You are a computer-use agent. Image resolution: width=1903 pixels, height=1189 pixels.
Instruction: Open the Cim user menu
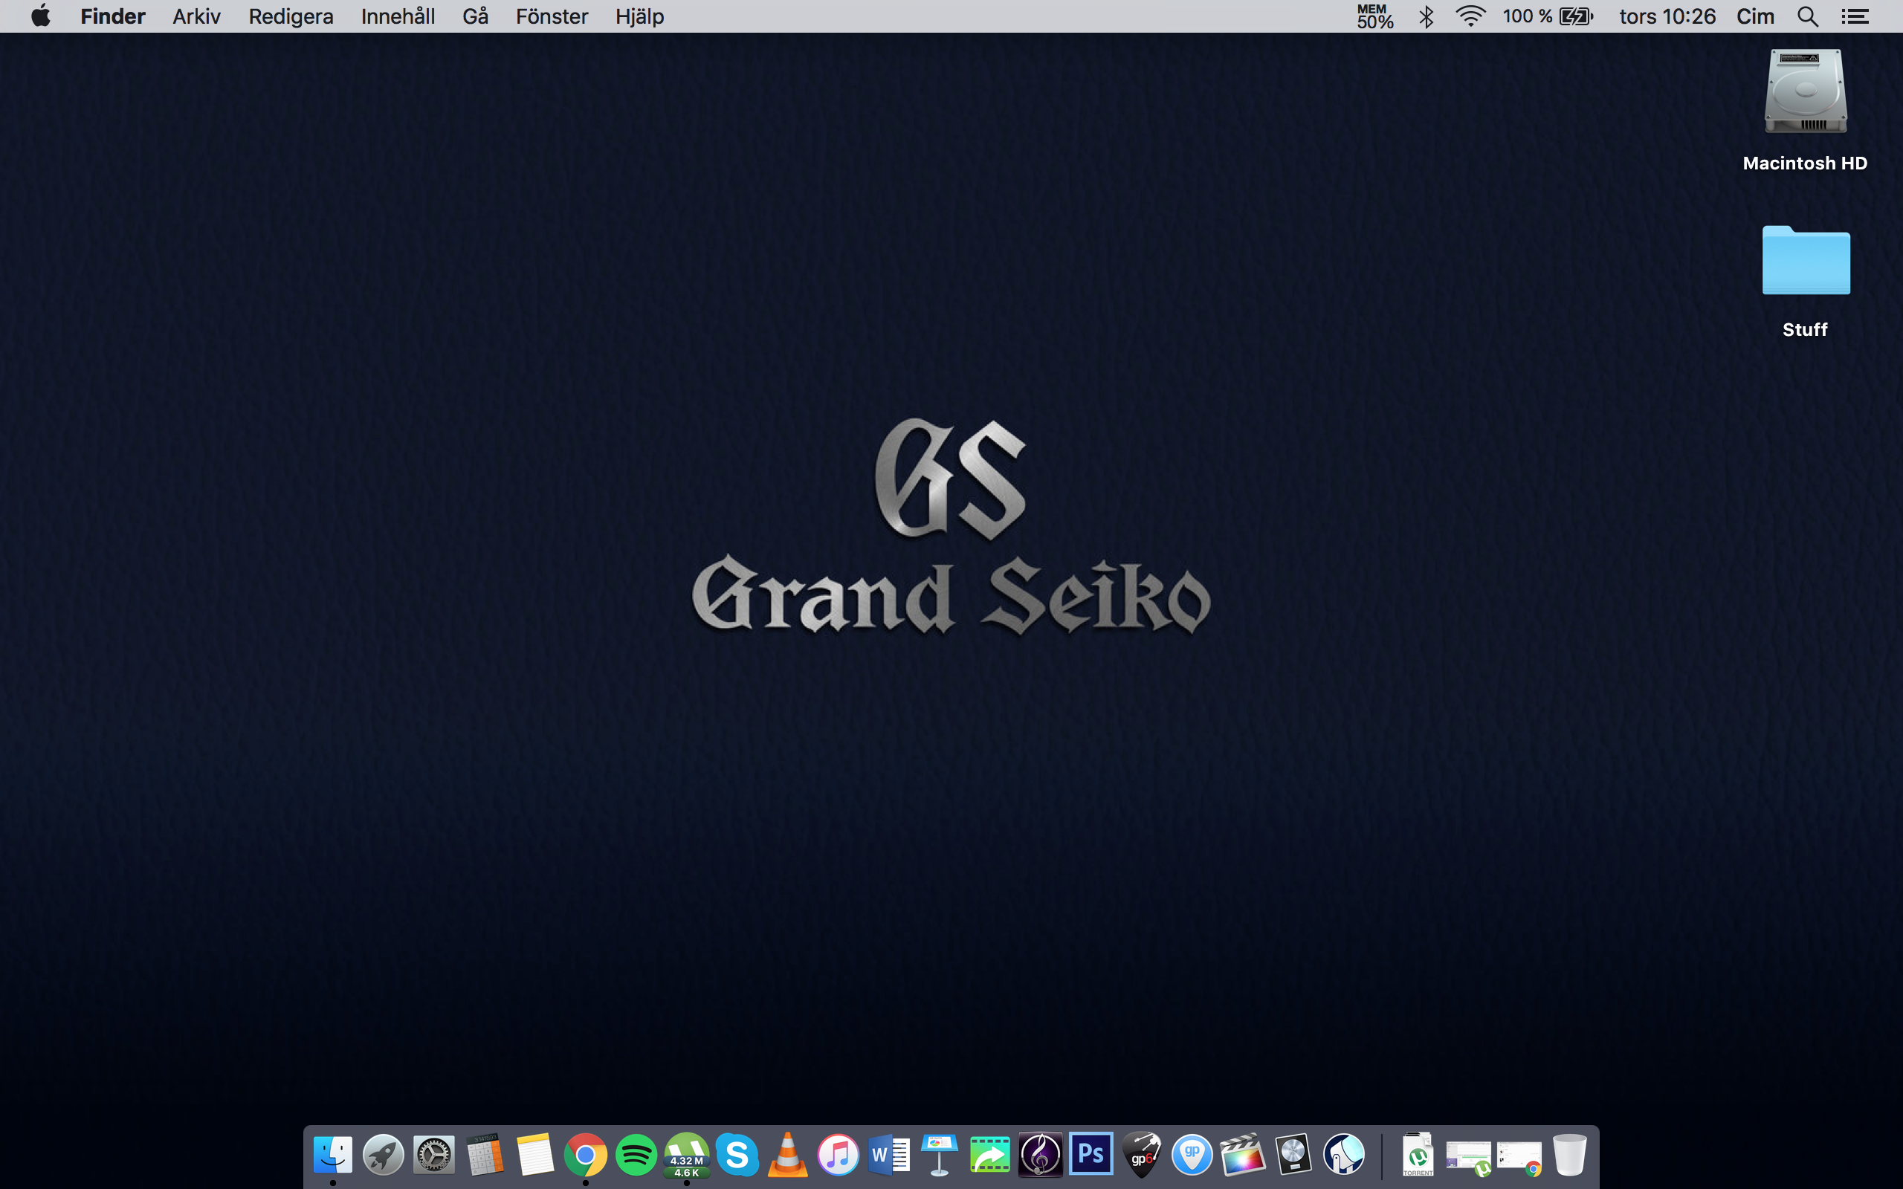point(1755,16)
